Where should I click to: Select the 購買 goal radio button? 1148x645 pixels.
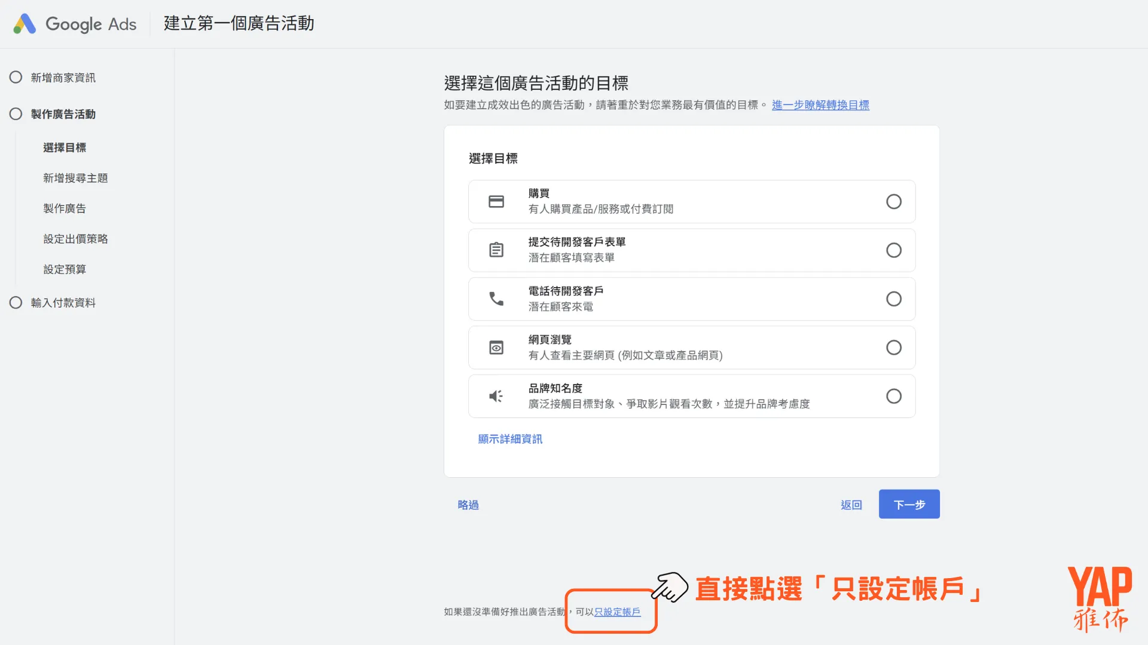click(894, 201)
